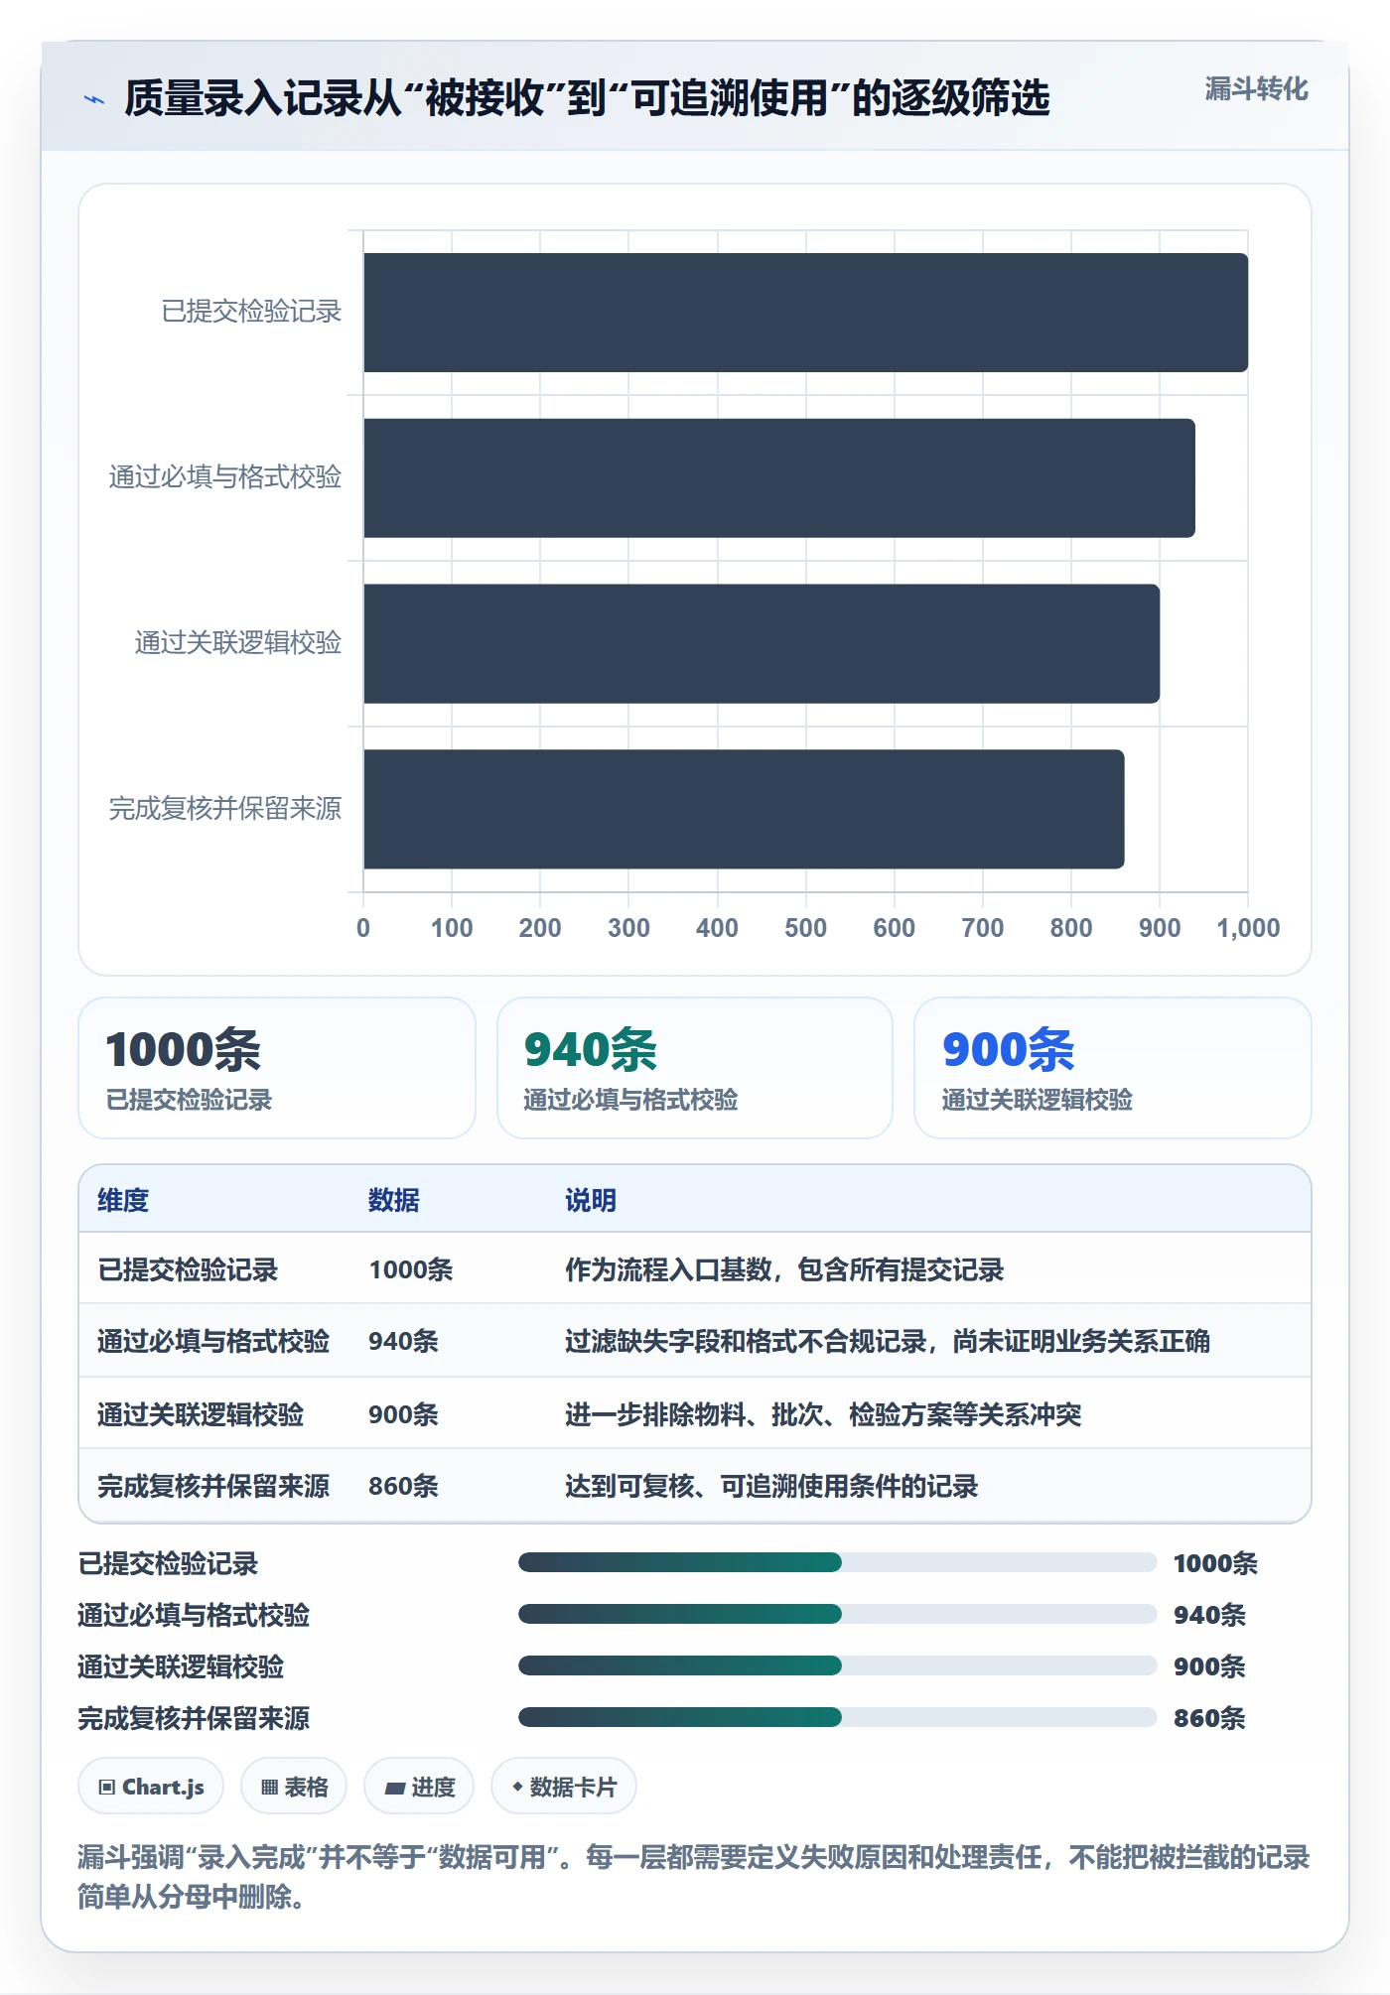Click the 0 x-axis tick label
This screenshot has width=1390, height=1995.
(x=363, y=928)
